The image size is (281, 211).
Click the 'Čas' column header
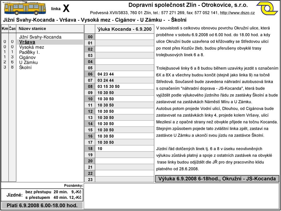point(12,29)
